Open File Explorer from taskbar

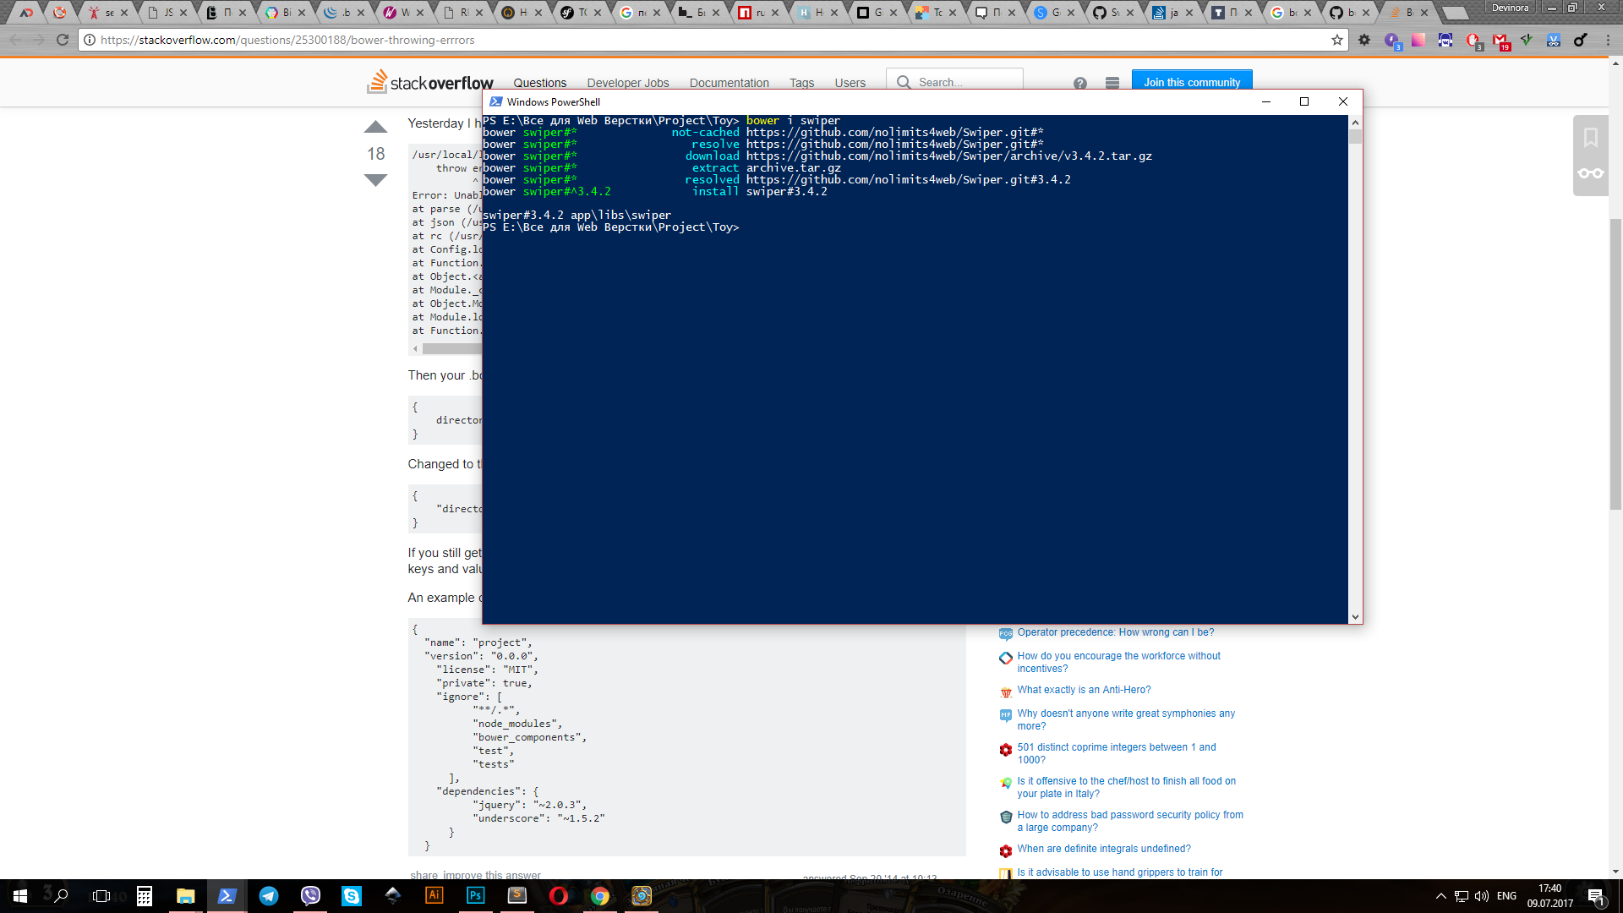[x=185, y=896]
